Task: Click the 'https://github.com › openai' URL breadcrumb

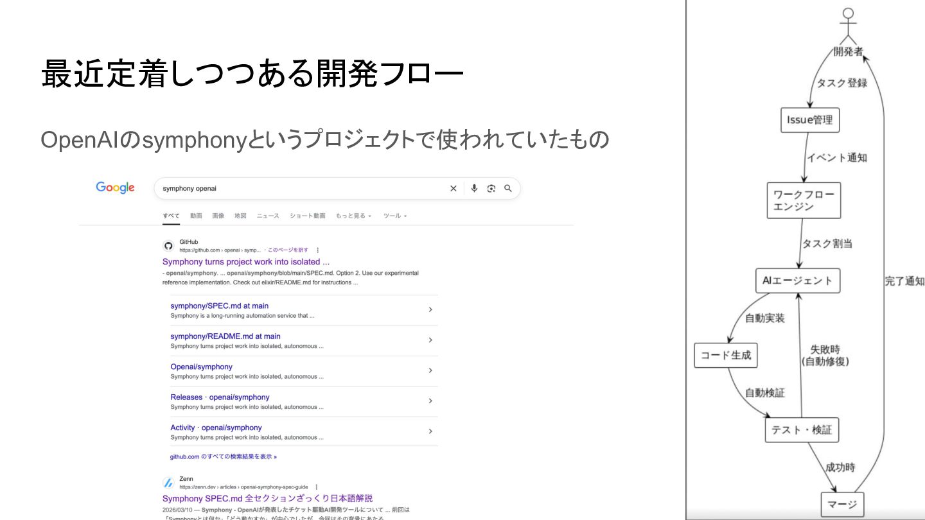Action: [220, 250]
